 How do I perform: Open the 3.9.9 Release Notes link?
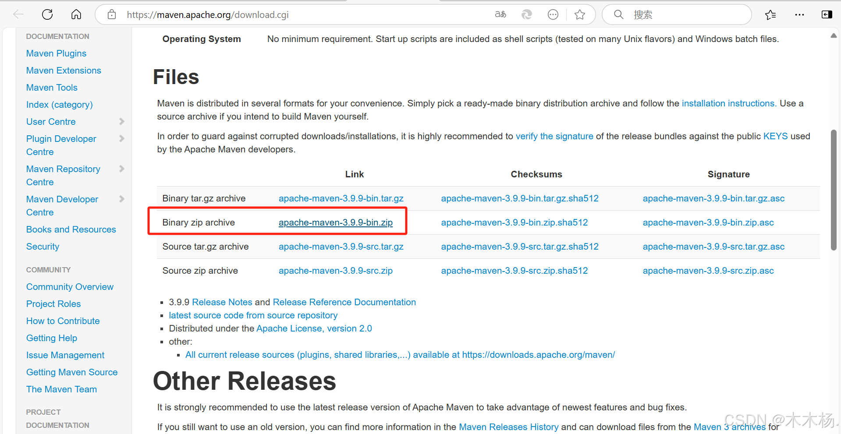[222, 302]
